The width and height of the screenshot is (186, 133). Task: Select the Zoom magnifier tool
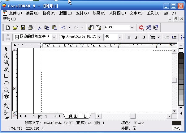(x=6, y=63)
